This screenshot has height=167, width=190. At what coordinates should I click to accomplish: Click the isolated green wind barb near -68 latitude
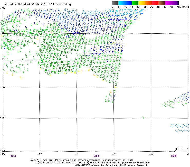[143, 117]
